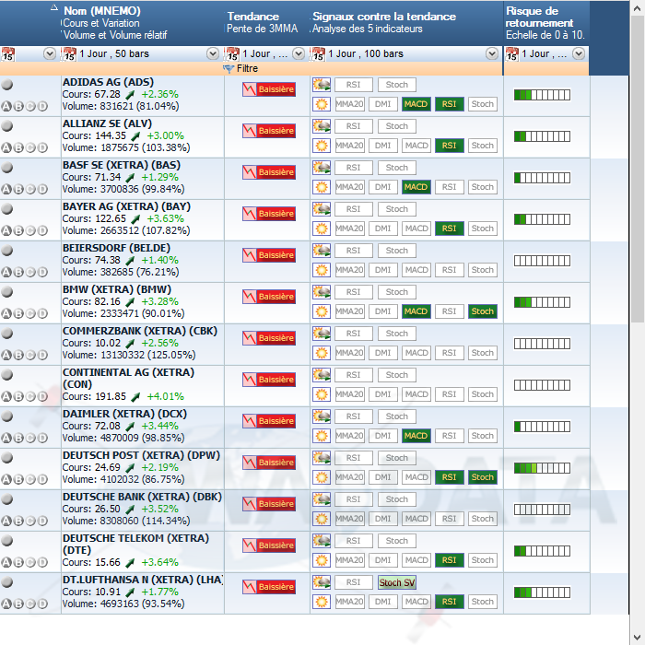
Task: Click the Baissière trend icon for COMMERZBANK
Action: pos(269,338)
